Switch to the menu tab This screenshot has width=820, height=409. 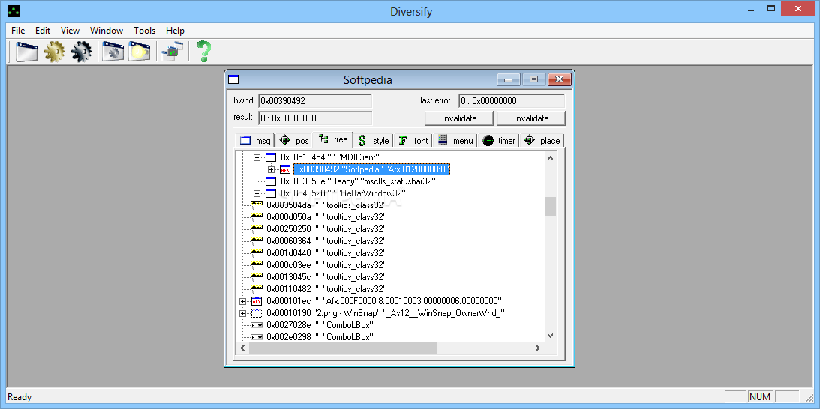(455, 141)
